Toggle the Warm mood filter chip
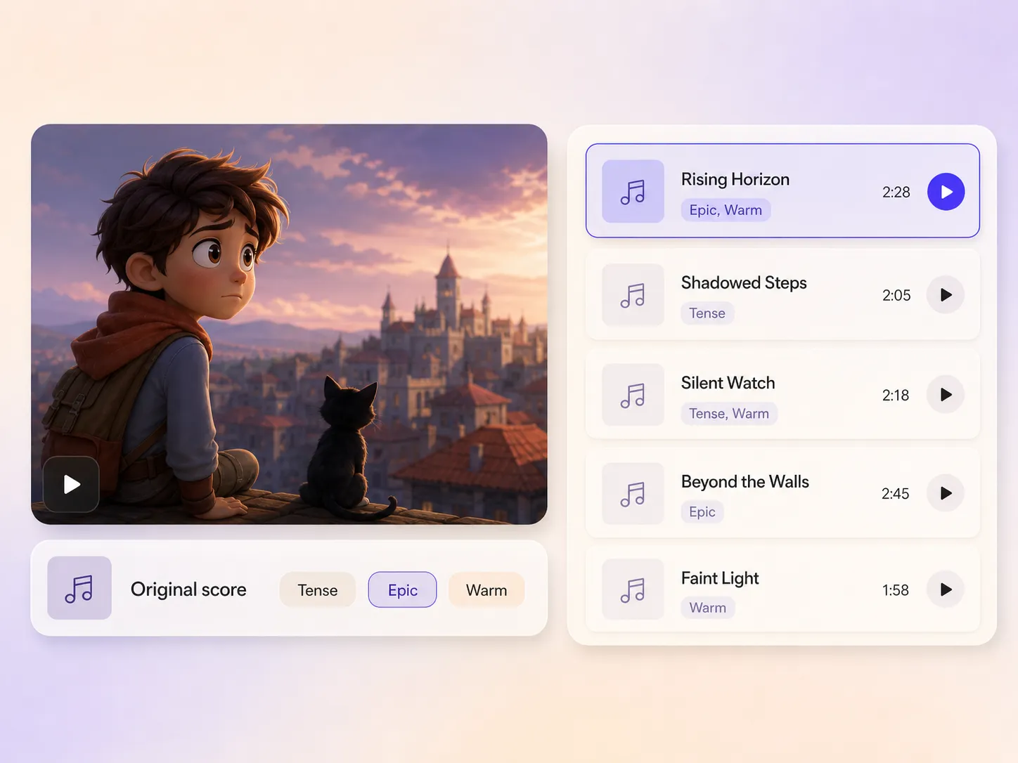 [x=487, y=590]
